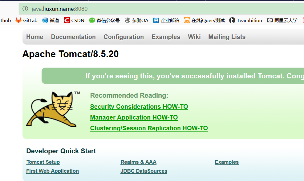The image size is (304, 181).
Task: Open the 企业邮箱 bookmark icon
Action: tap(156, 20)
